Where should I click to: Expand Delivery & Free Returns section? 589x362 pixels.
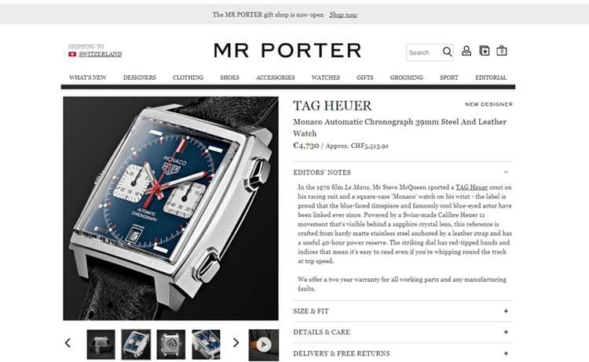403,353
